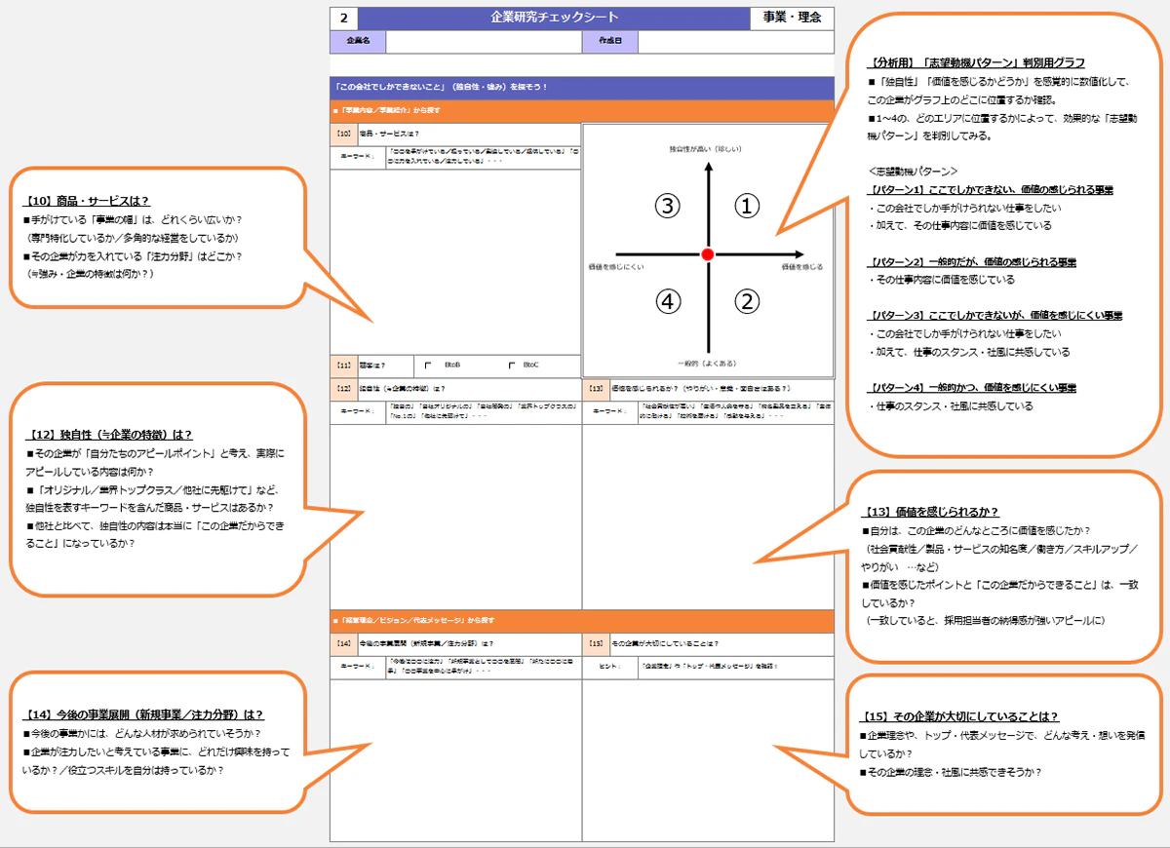The height and width of the screenshot is (848, 1170).
Task: Click quadrant ② in the graph
Action: [746, 301]
